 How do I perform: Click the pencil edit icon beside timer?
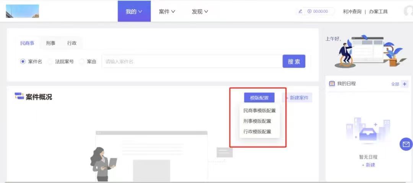coord(300,11)
